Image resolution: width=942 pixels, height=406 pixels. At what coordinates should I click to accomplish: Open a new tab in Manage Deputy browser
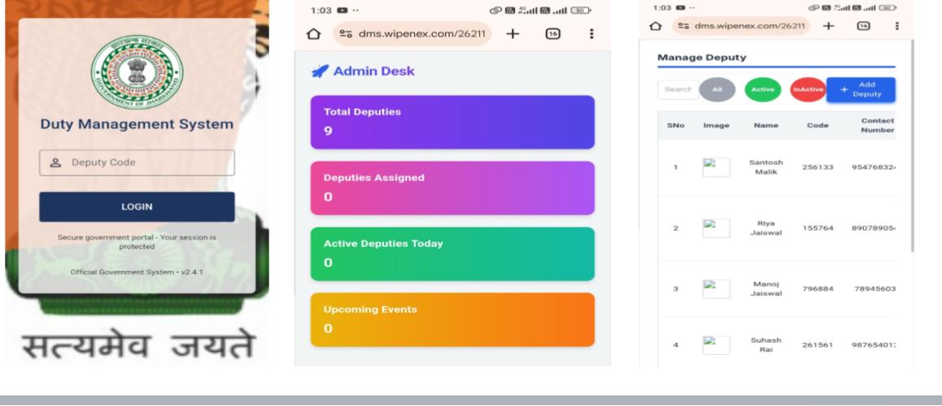(x=828, y=26)
